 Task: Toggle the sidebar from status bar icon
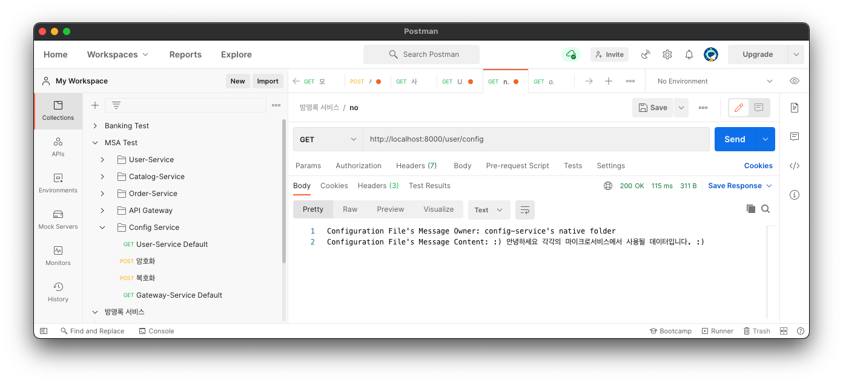[x=44, y=331]
